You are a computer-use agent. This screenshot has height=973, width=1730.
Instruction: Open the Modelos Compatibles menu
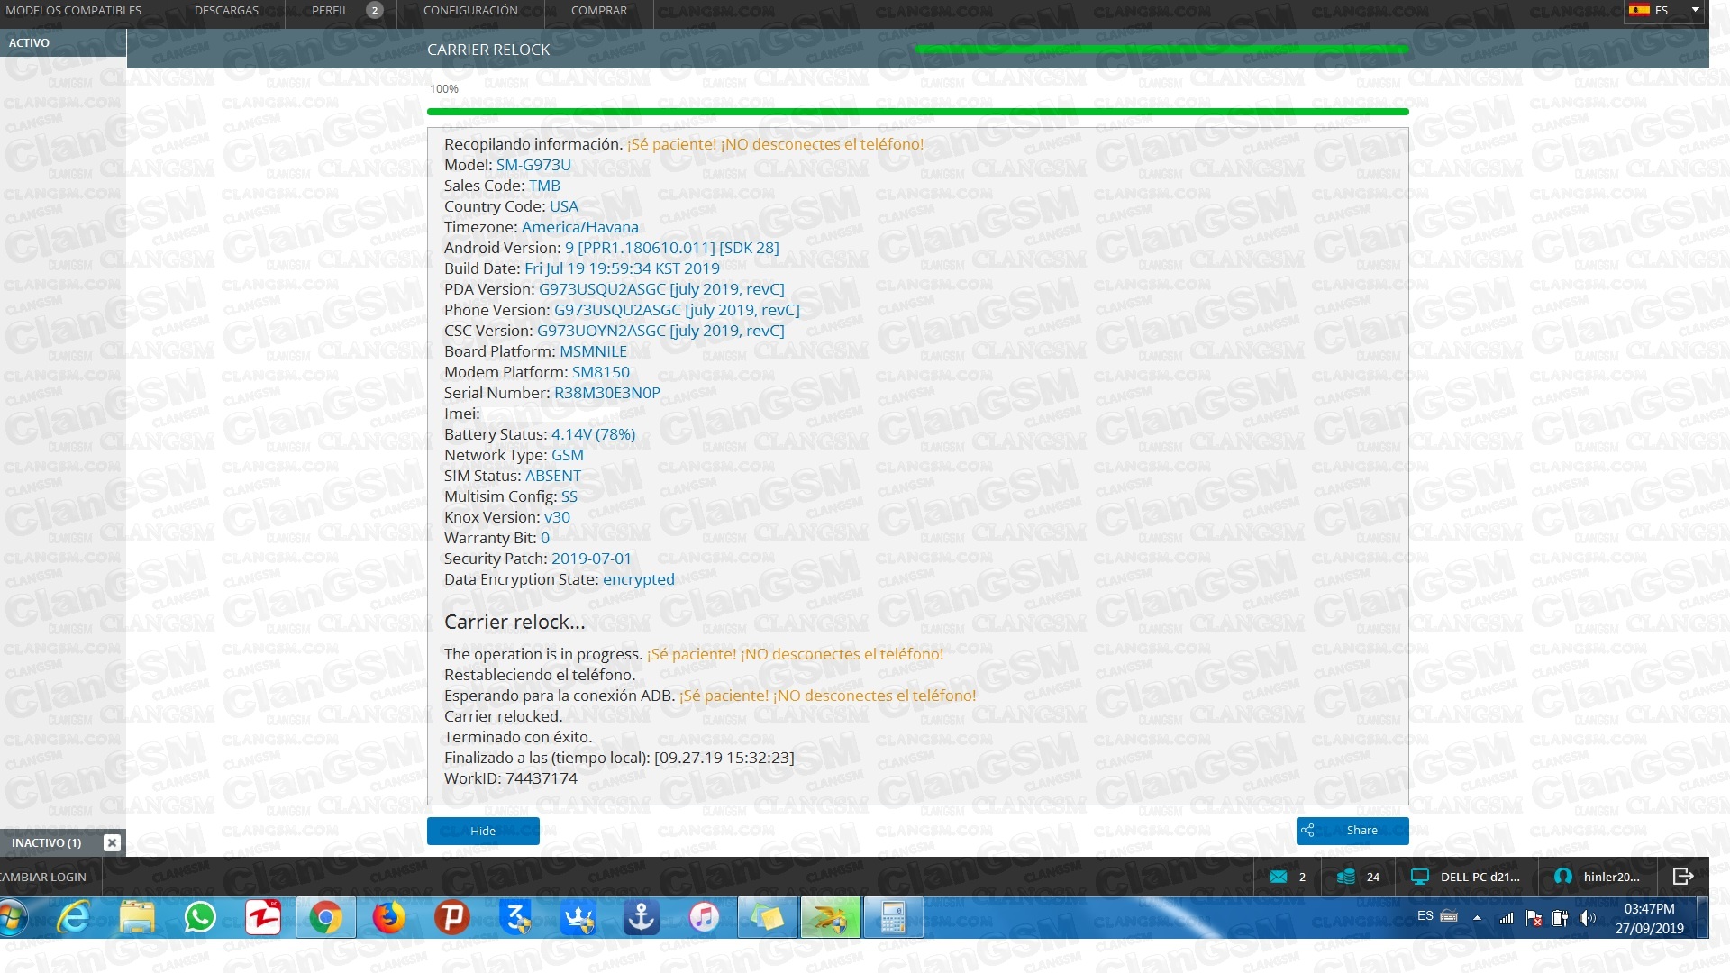point(74,11)
